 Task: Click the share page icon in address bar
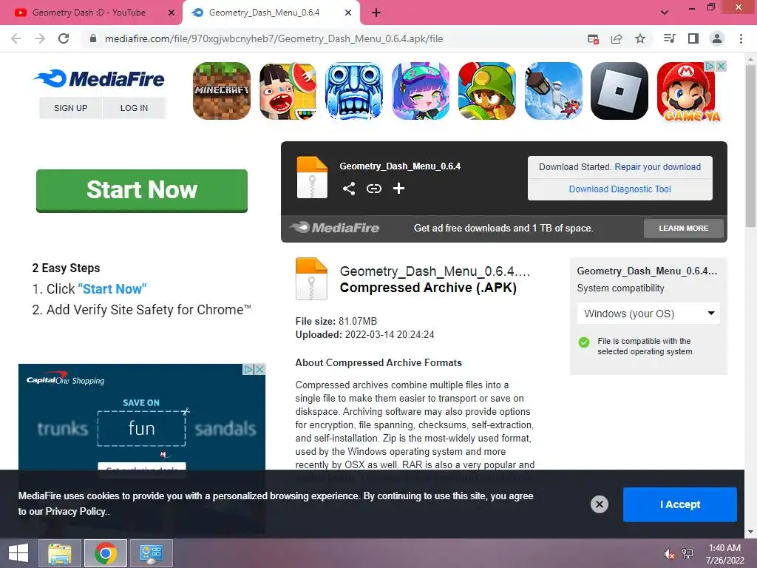[617, 38]
